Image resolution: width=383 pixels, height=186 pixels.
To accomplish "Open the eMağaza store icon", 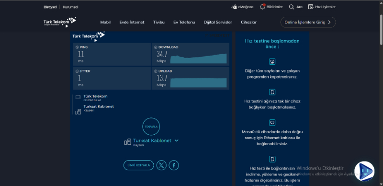I will pos(234,7).
